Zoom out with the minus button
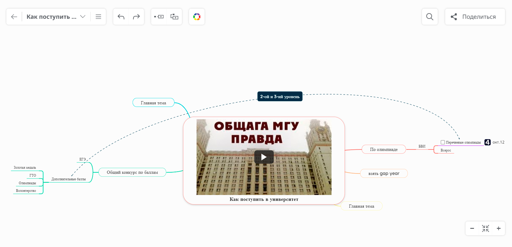The width and height of the screenshot is (512, 247). pos(472,228)
